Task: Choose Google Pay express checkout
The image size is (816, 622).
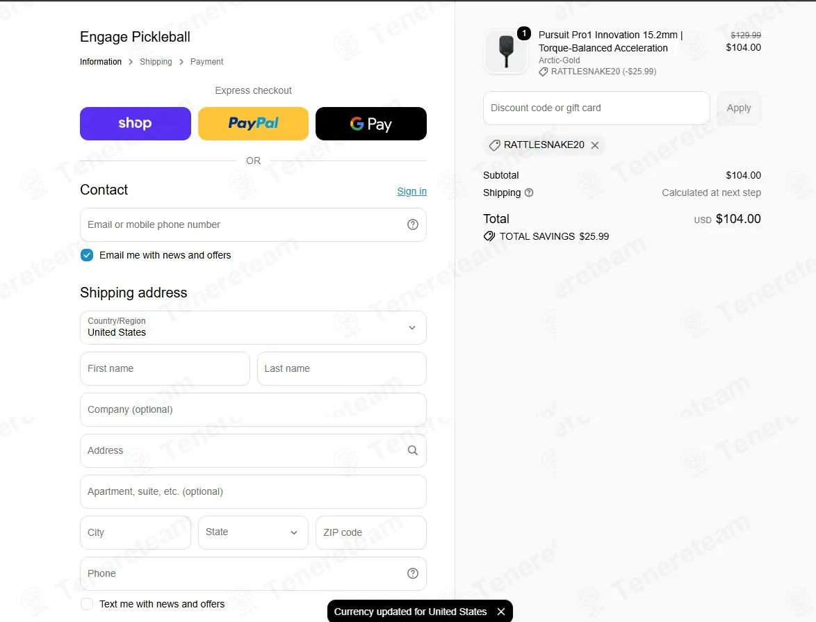Action: pyautogui.click(x=371, y=124)
